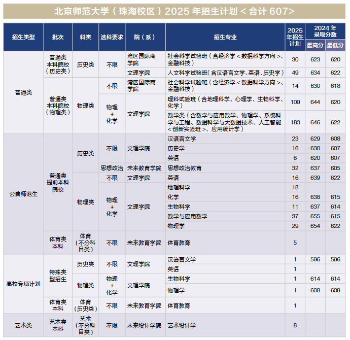Click the 招生专业 column header
The height and width of the screenshot is (340, 350).
(x=225, y=37)
